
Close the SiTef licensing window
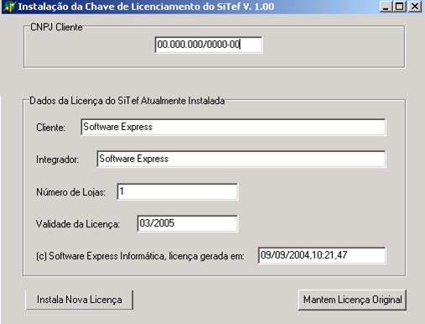click(x=415, y=7)
